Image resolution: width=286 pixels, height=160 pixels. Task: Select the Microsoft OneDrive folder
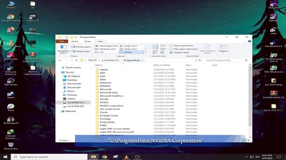click(111, 96)
